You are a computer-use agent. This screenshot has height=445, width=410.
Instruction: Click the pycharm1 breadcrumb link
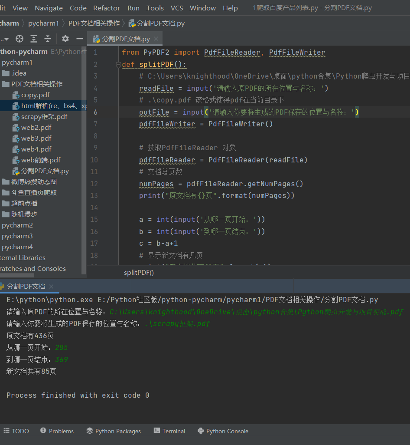(43, 23)
